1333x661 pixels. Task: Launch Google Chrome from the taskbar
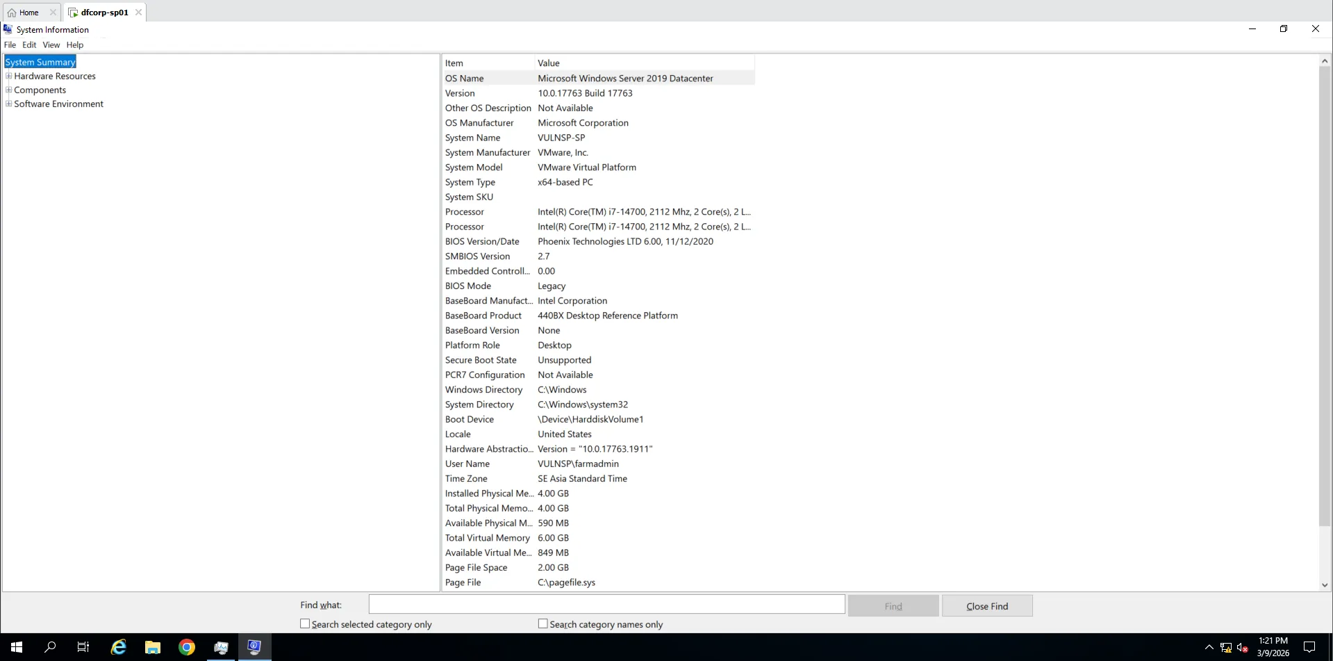coord(187,647)
